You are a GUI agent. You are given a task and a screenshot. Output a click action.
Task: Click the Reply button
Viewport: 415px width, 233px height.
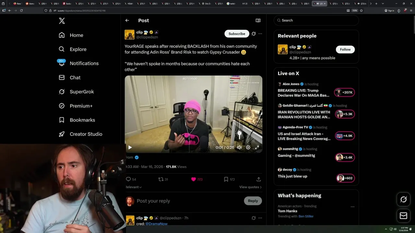pos(253,201)
